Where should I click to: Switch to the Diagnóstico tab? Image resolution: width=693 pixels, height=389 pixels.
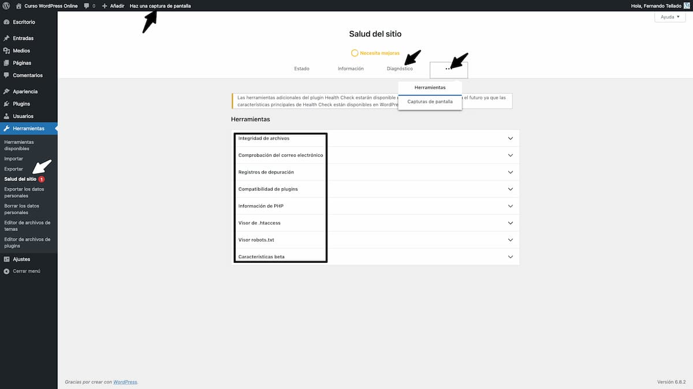pyautogui.click(x=400, y=69)
